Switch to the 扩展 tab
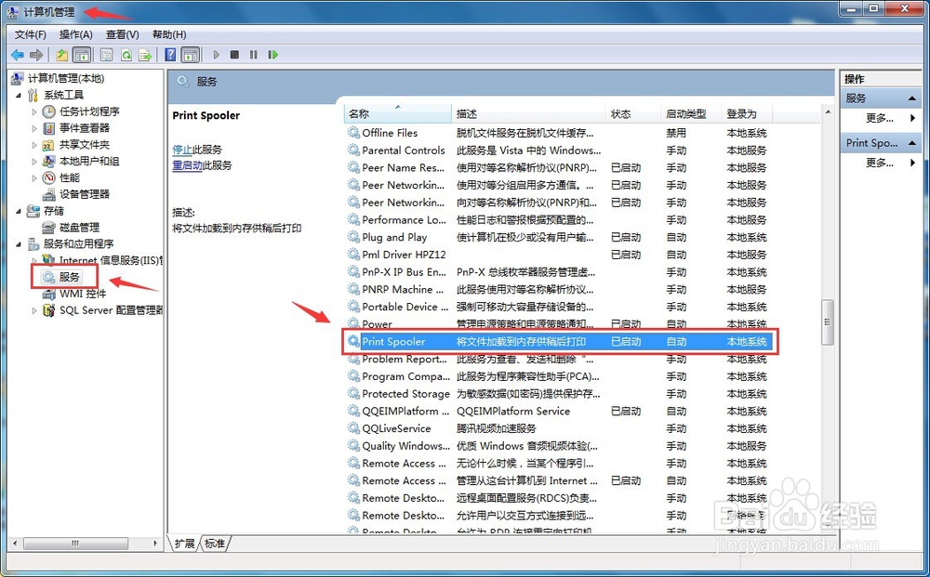This screenshot has height=577, width=930. tap(184, 544)
